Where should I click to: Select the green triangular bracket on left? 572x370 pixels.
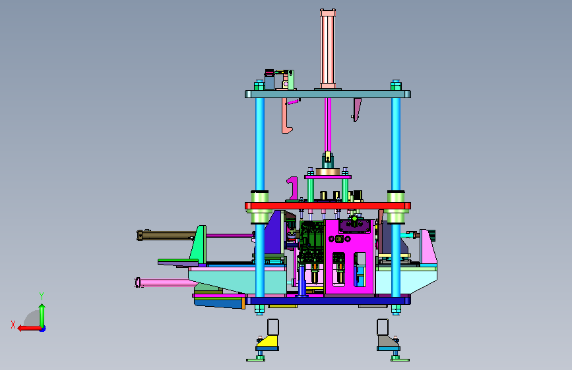tap(199, 244)
